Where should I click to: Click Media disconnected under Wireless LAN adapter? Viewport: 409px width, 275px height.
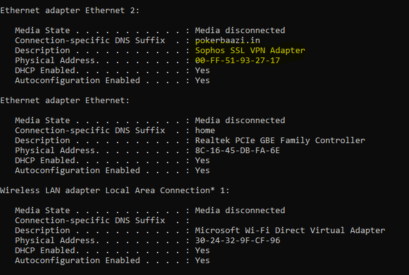pyautogui.click(x=240, y=211)
